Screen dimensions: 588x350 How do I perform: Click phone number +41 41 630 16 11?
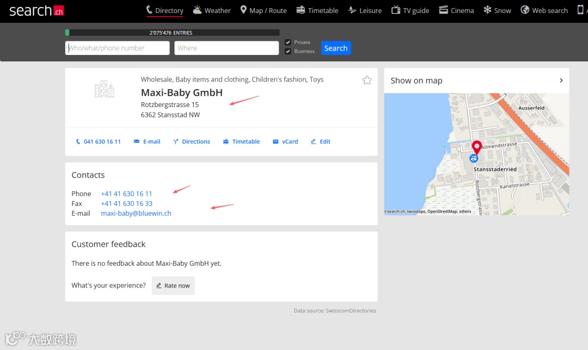point(126,193)
